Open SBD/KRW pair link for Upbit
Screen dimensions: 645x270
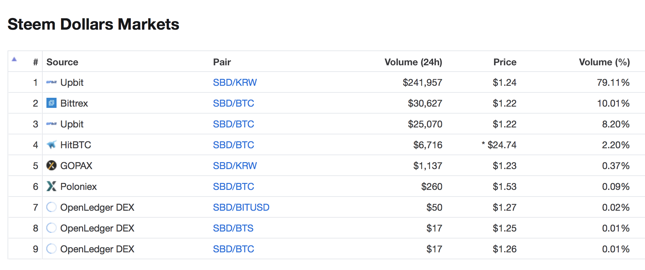[x=235, y=82]
